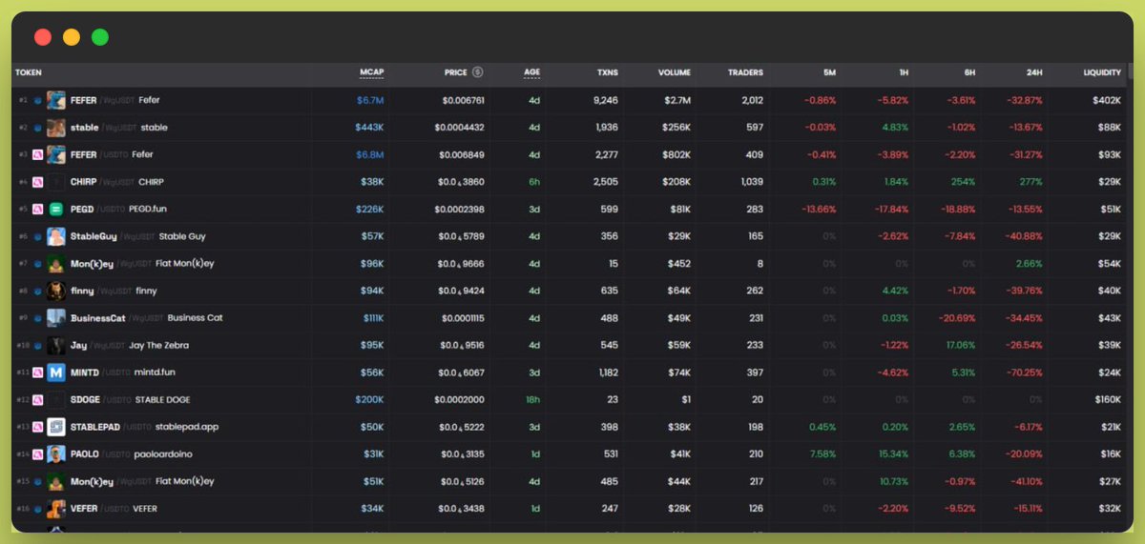Click the MINTD blue M logo
Screen dimensions: 1145x544
56,373
